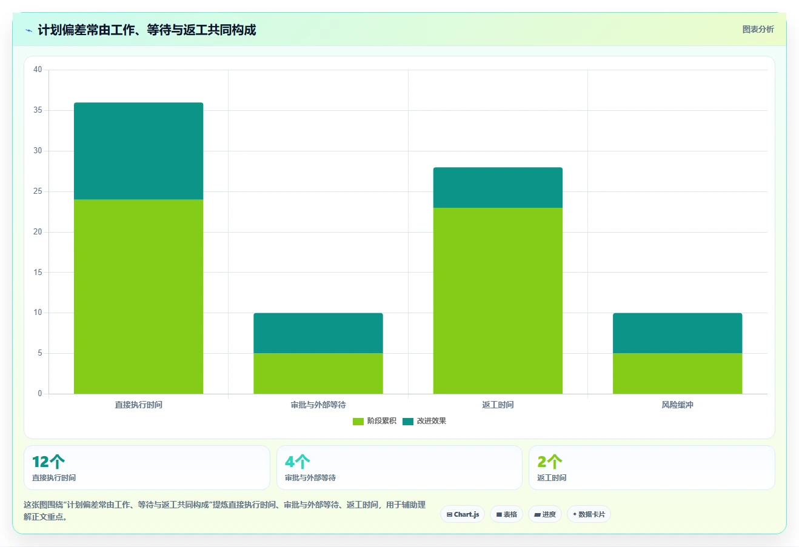The width and height of the screenshot is (799, 547).
Task: Click the card caption 审批与外部等待 under 4个
Action: pyautogui.click(x=310, y=478)
